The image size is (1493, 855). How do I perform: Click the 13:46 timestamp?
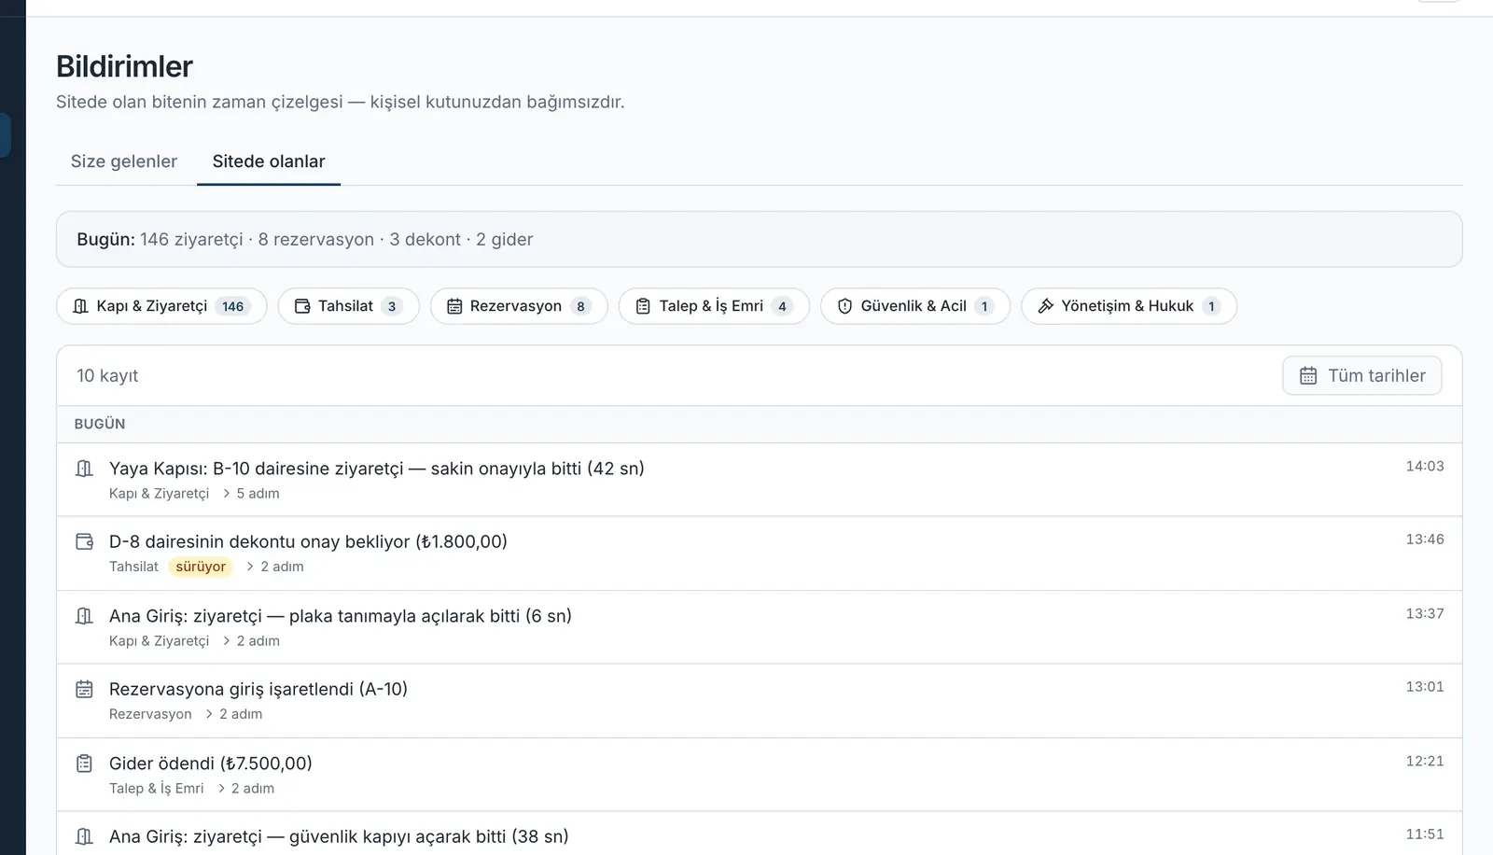pyautogui.click(x=1425, y=539)
